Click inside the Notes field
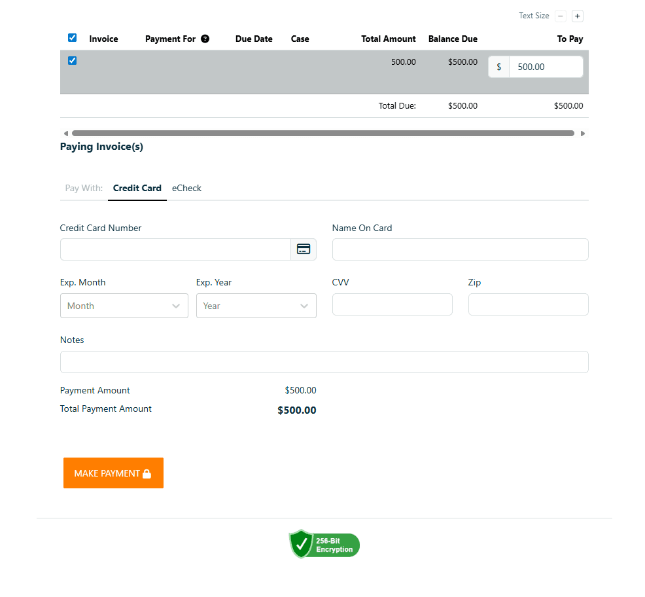This screenshot has height=597, width=645. tap(324, 361)
